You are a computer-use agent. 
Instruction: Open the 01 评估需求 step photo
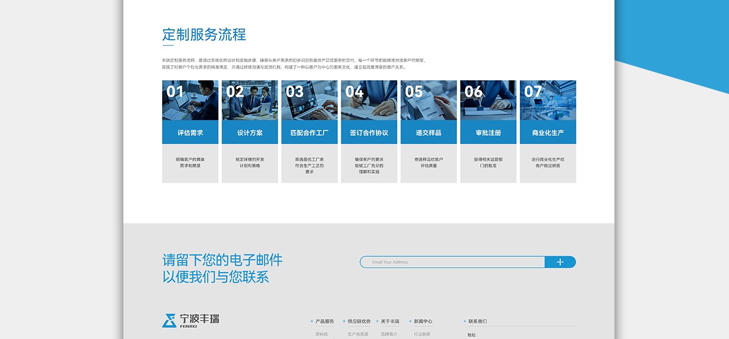point(190,100)
